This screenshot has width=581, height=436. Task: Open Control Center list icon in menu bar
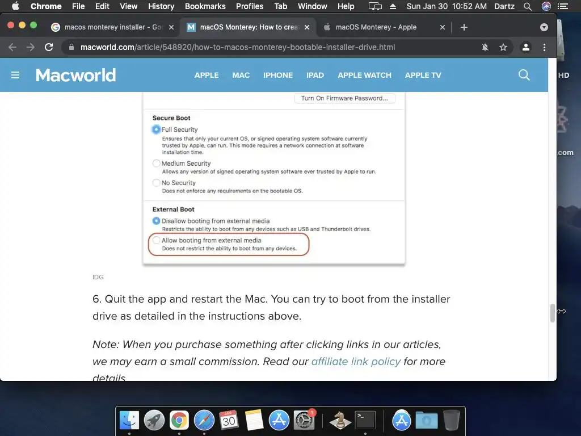tap(563, 6)
